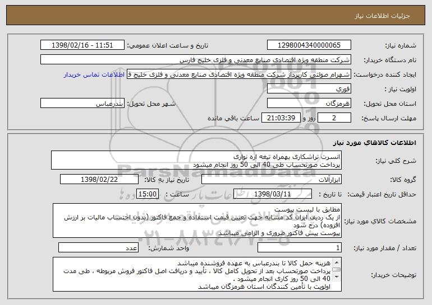Click the label 'نام دستگاه خریدار:'

pos(390,60)
